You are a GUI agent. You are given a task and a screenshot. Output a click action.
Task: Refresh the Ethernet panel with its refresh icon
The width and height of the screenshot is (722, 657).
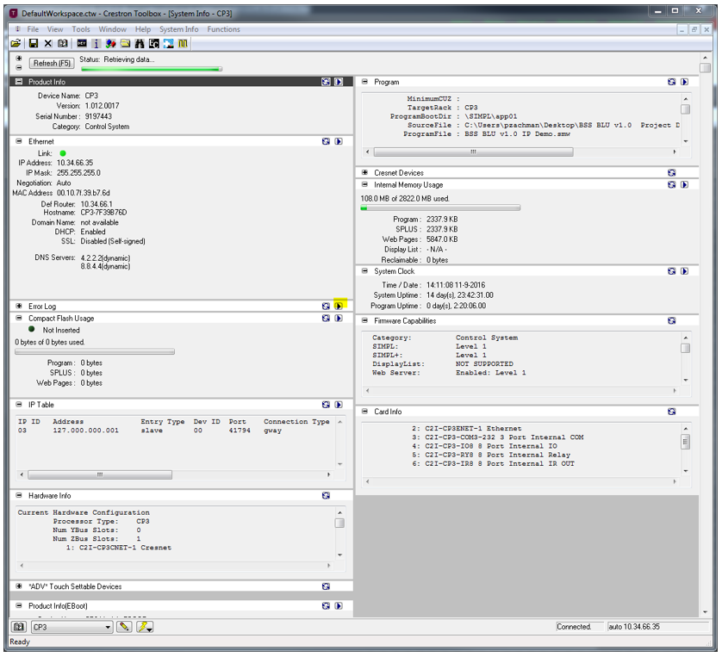tap(326, 141)
